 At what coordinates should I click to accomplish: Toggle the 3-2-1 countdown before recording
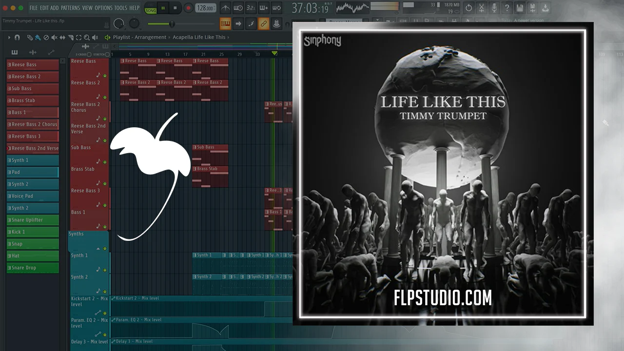tap(251, 8)
